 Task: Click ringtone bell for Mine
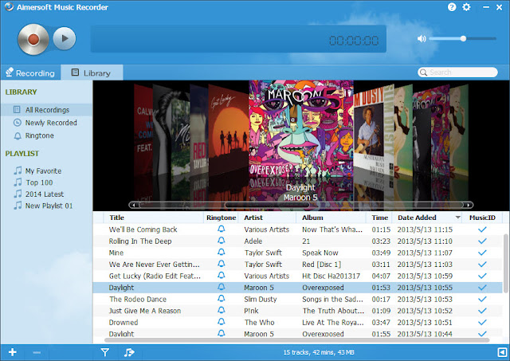(x=222, y=253)
